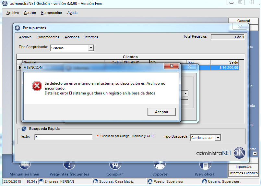Expand the small dropdown at right panel bottom
This screenshot has width=261, height=186.
click(x=255, y=154)
